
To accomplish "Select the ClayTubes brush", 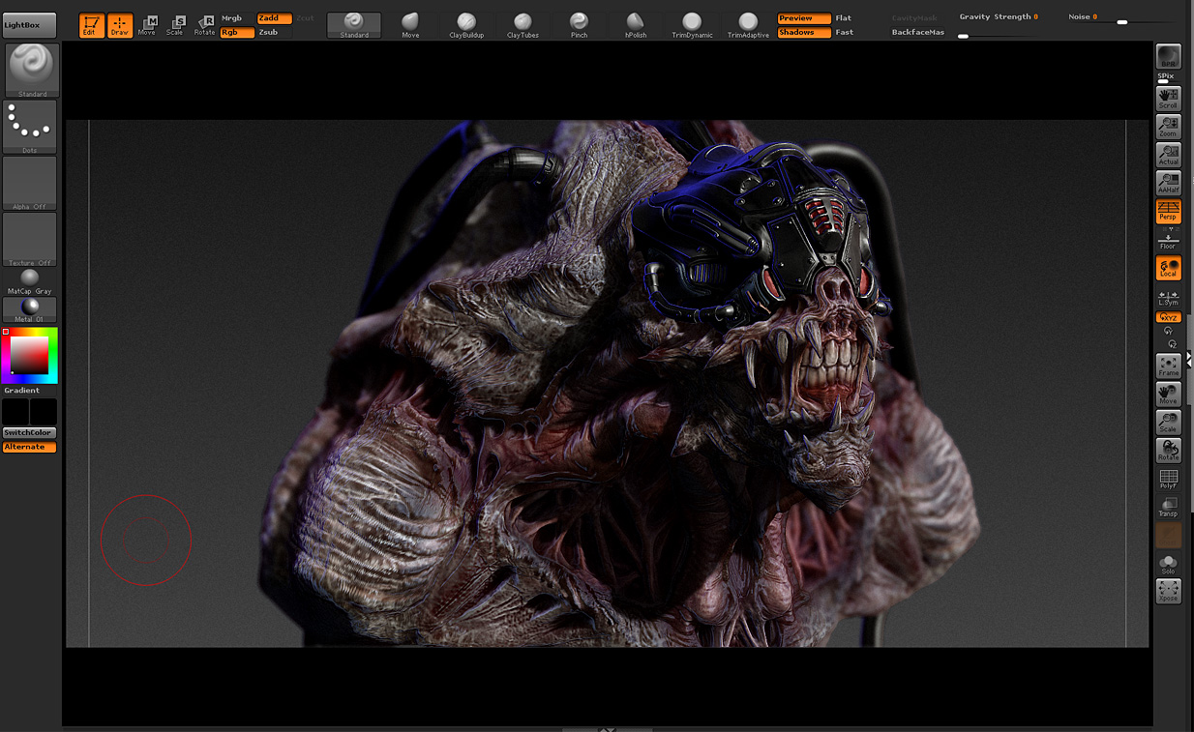I will coord(522,25).
